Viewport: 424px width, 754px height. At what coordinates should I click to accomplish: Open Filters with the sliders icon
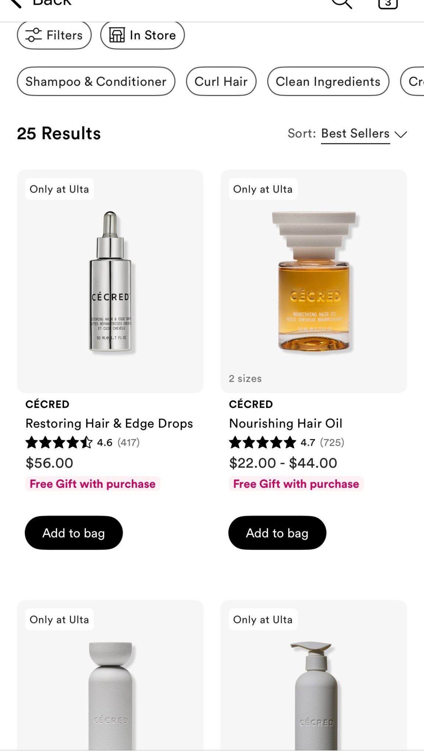tap(33, 35)
